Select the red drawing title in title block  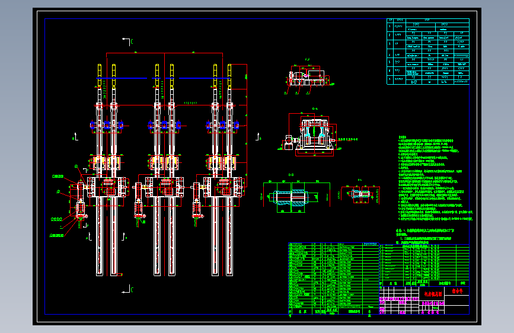click(x=433, y=294)
